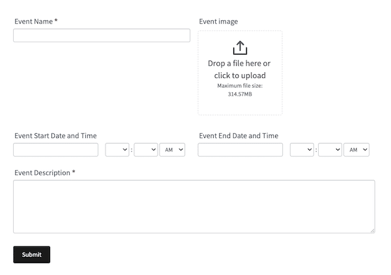Viewport: 391px width, 275px height.
Task: Click the Event End Date and Time label
Action: click(x=239, y=136)
